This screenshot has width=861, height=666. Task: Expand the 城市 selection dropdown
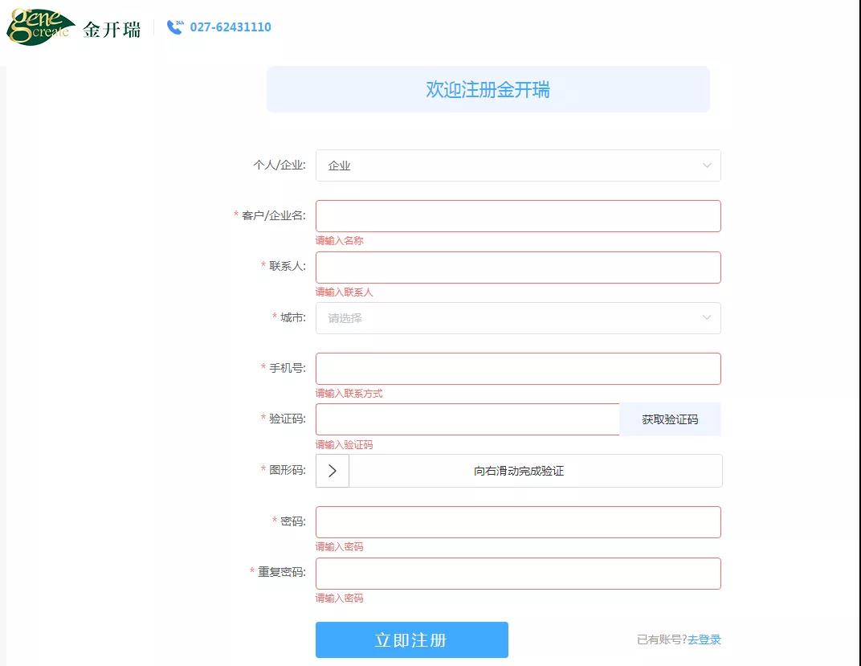click(x=518, y=318)
